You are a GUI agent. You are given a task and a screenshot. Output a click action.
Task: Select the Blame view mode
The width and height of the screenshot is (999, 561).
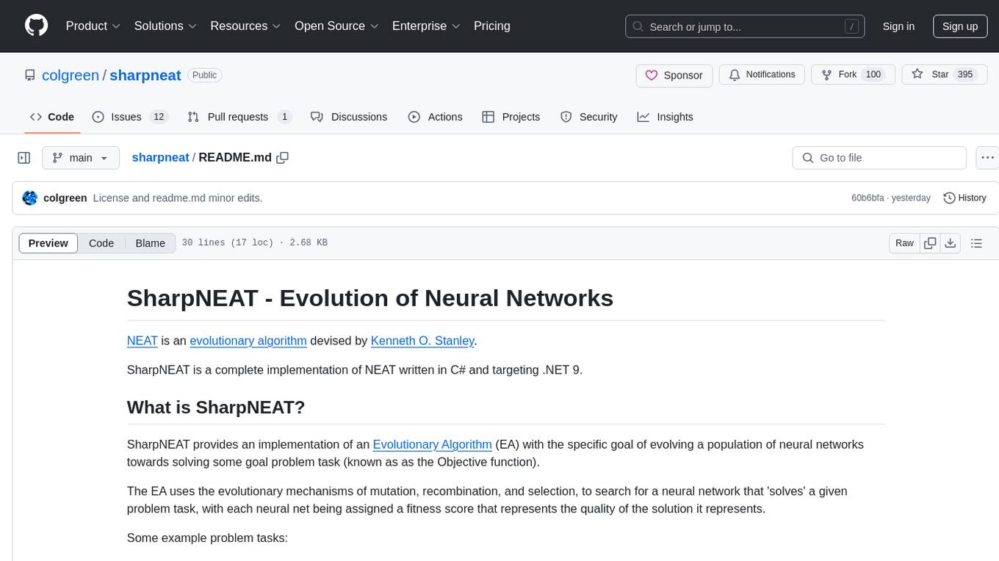point(150,243)
